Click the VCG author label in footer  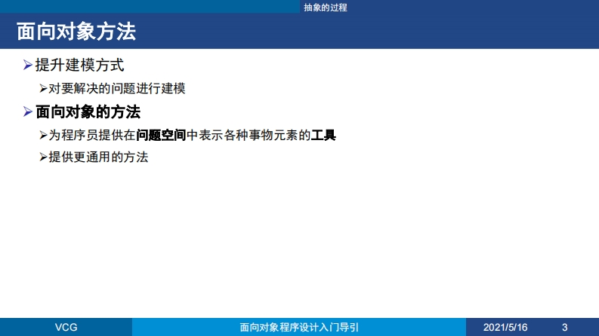click(66, 327)
